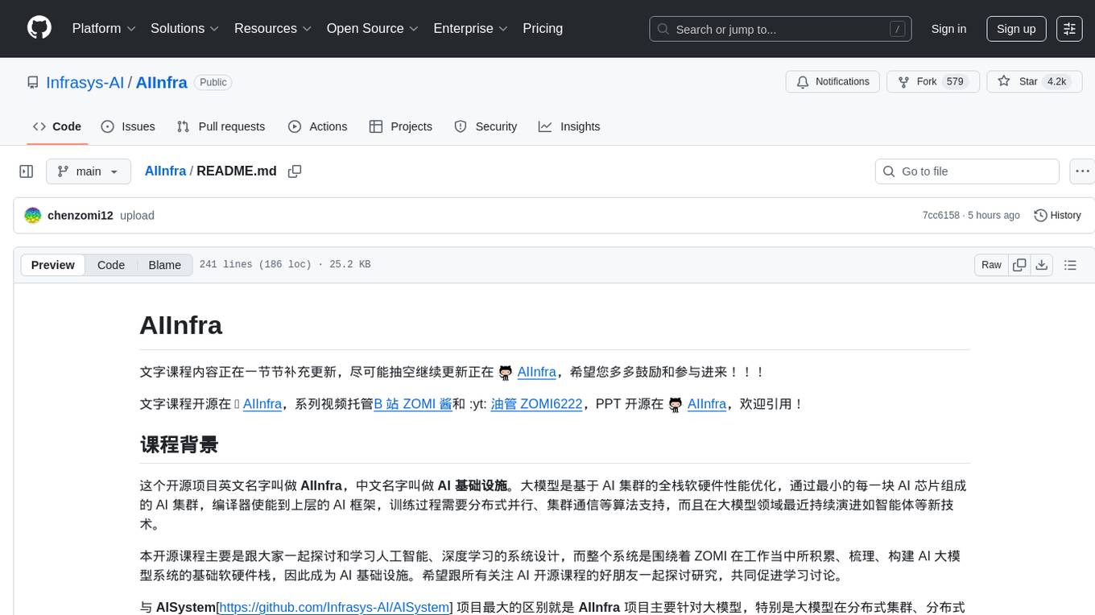Expand the Solutions menu
The height and width of the screenshot is (615, 1095).
coord(185,28)
